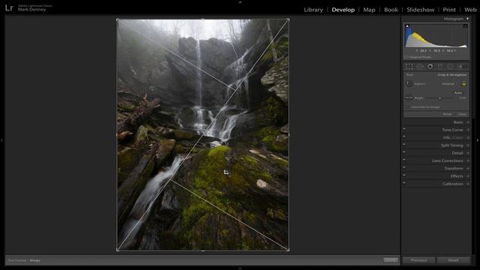Switch to the Print module
This screenshot has width=480, height=270.
449,10
